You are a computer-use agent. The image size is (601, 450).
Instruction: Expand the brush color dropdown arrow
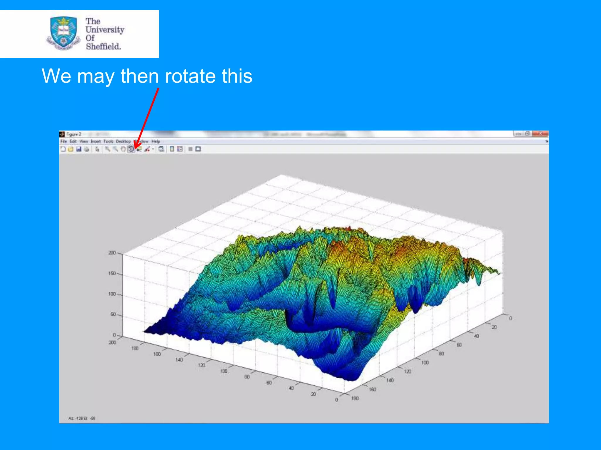coord(153,149)
